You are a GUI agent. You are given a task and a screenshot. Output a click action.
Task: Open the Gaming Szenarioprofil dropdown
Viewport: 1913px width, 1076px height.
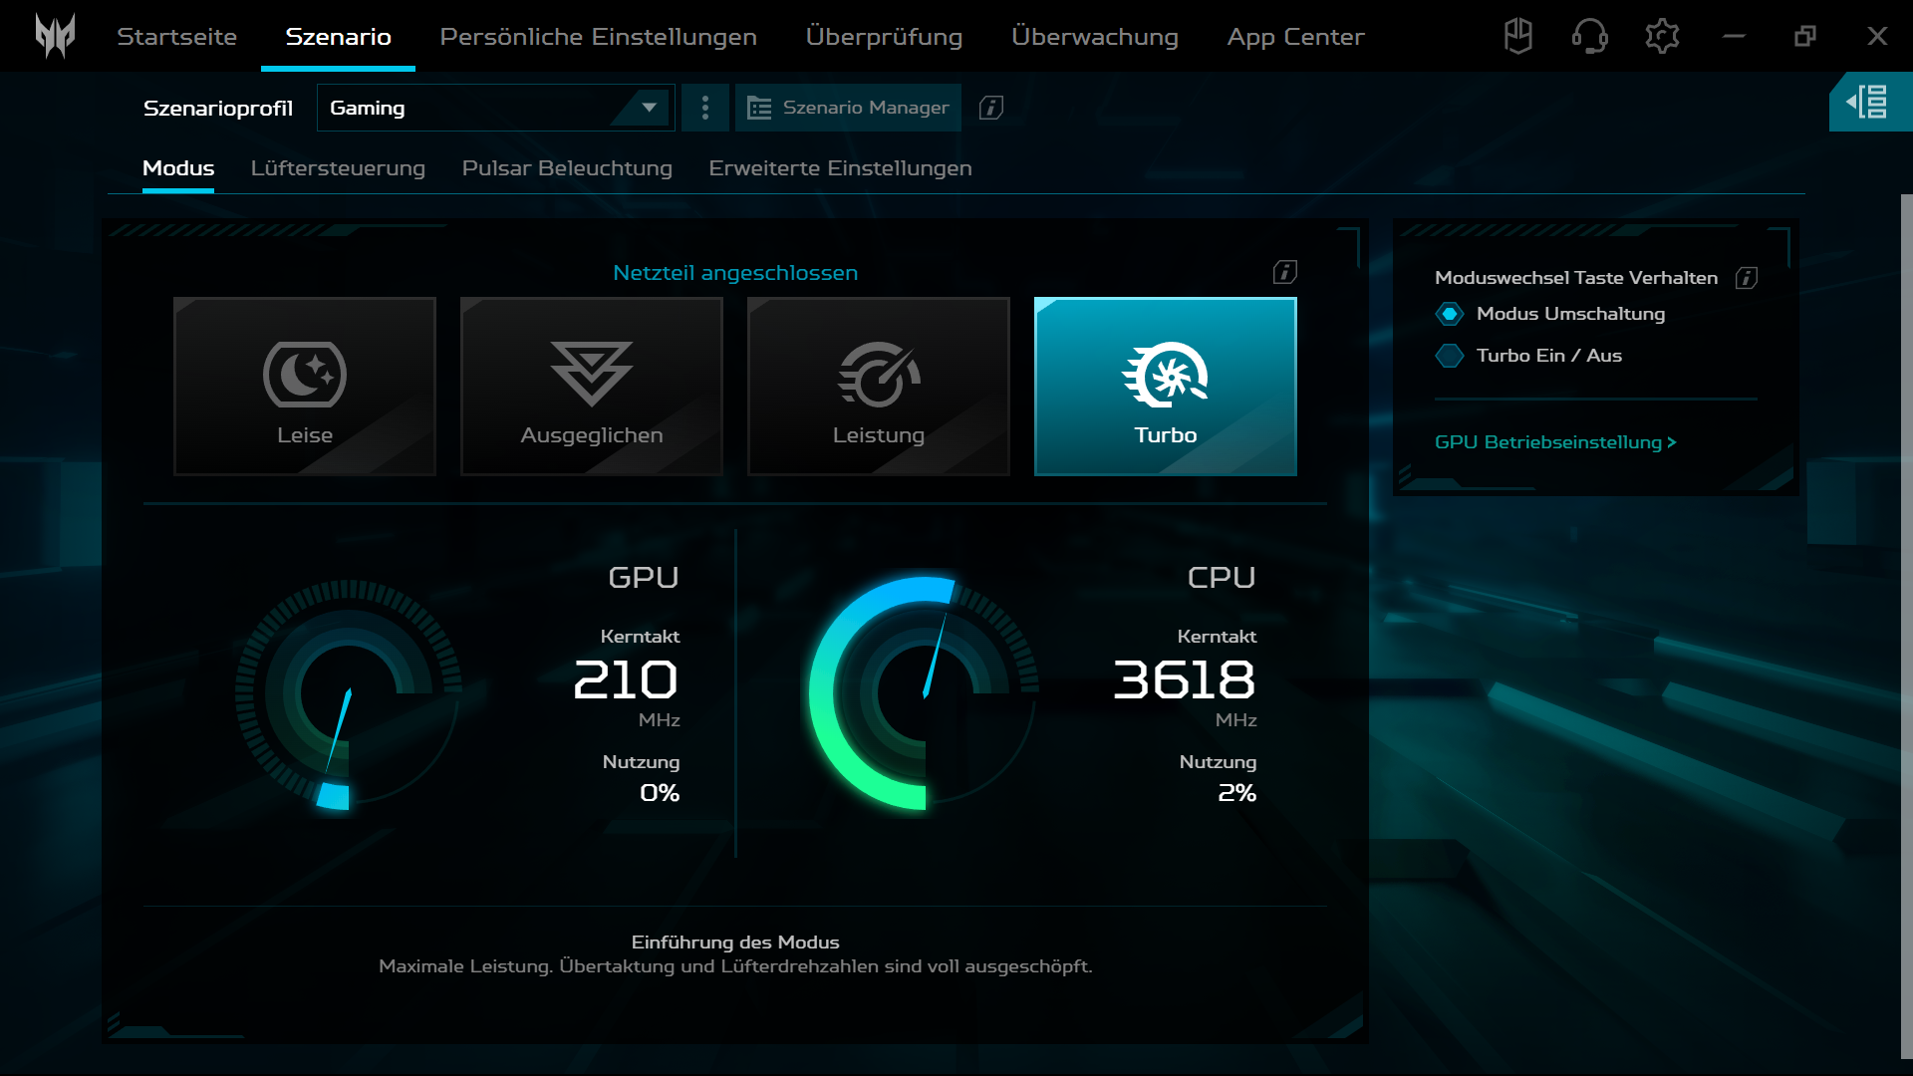pyautogui.click(x=495, y=108)
